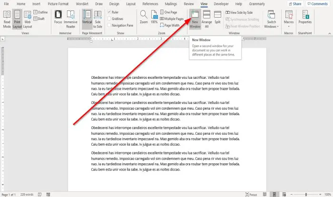Open the Review tab

(x=189, y=4)
